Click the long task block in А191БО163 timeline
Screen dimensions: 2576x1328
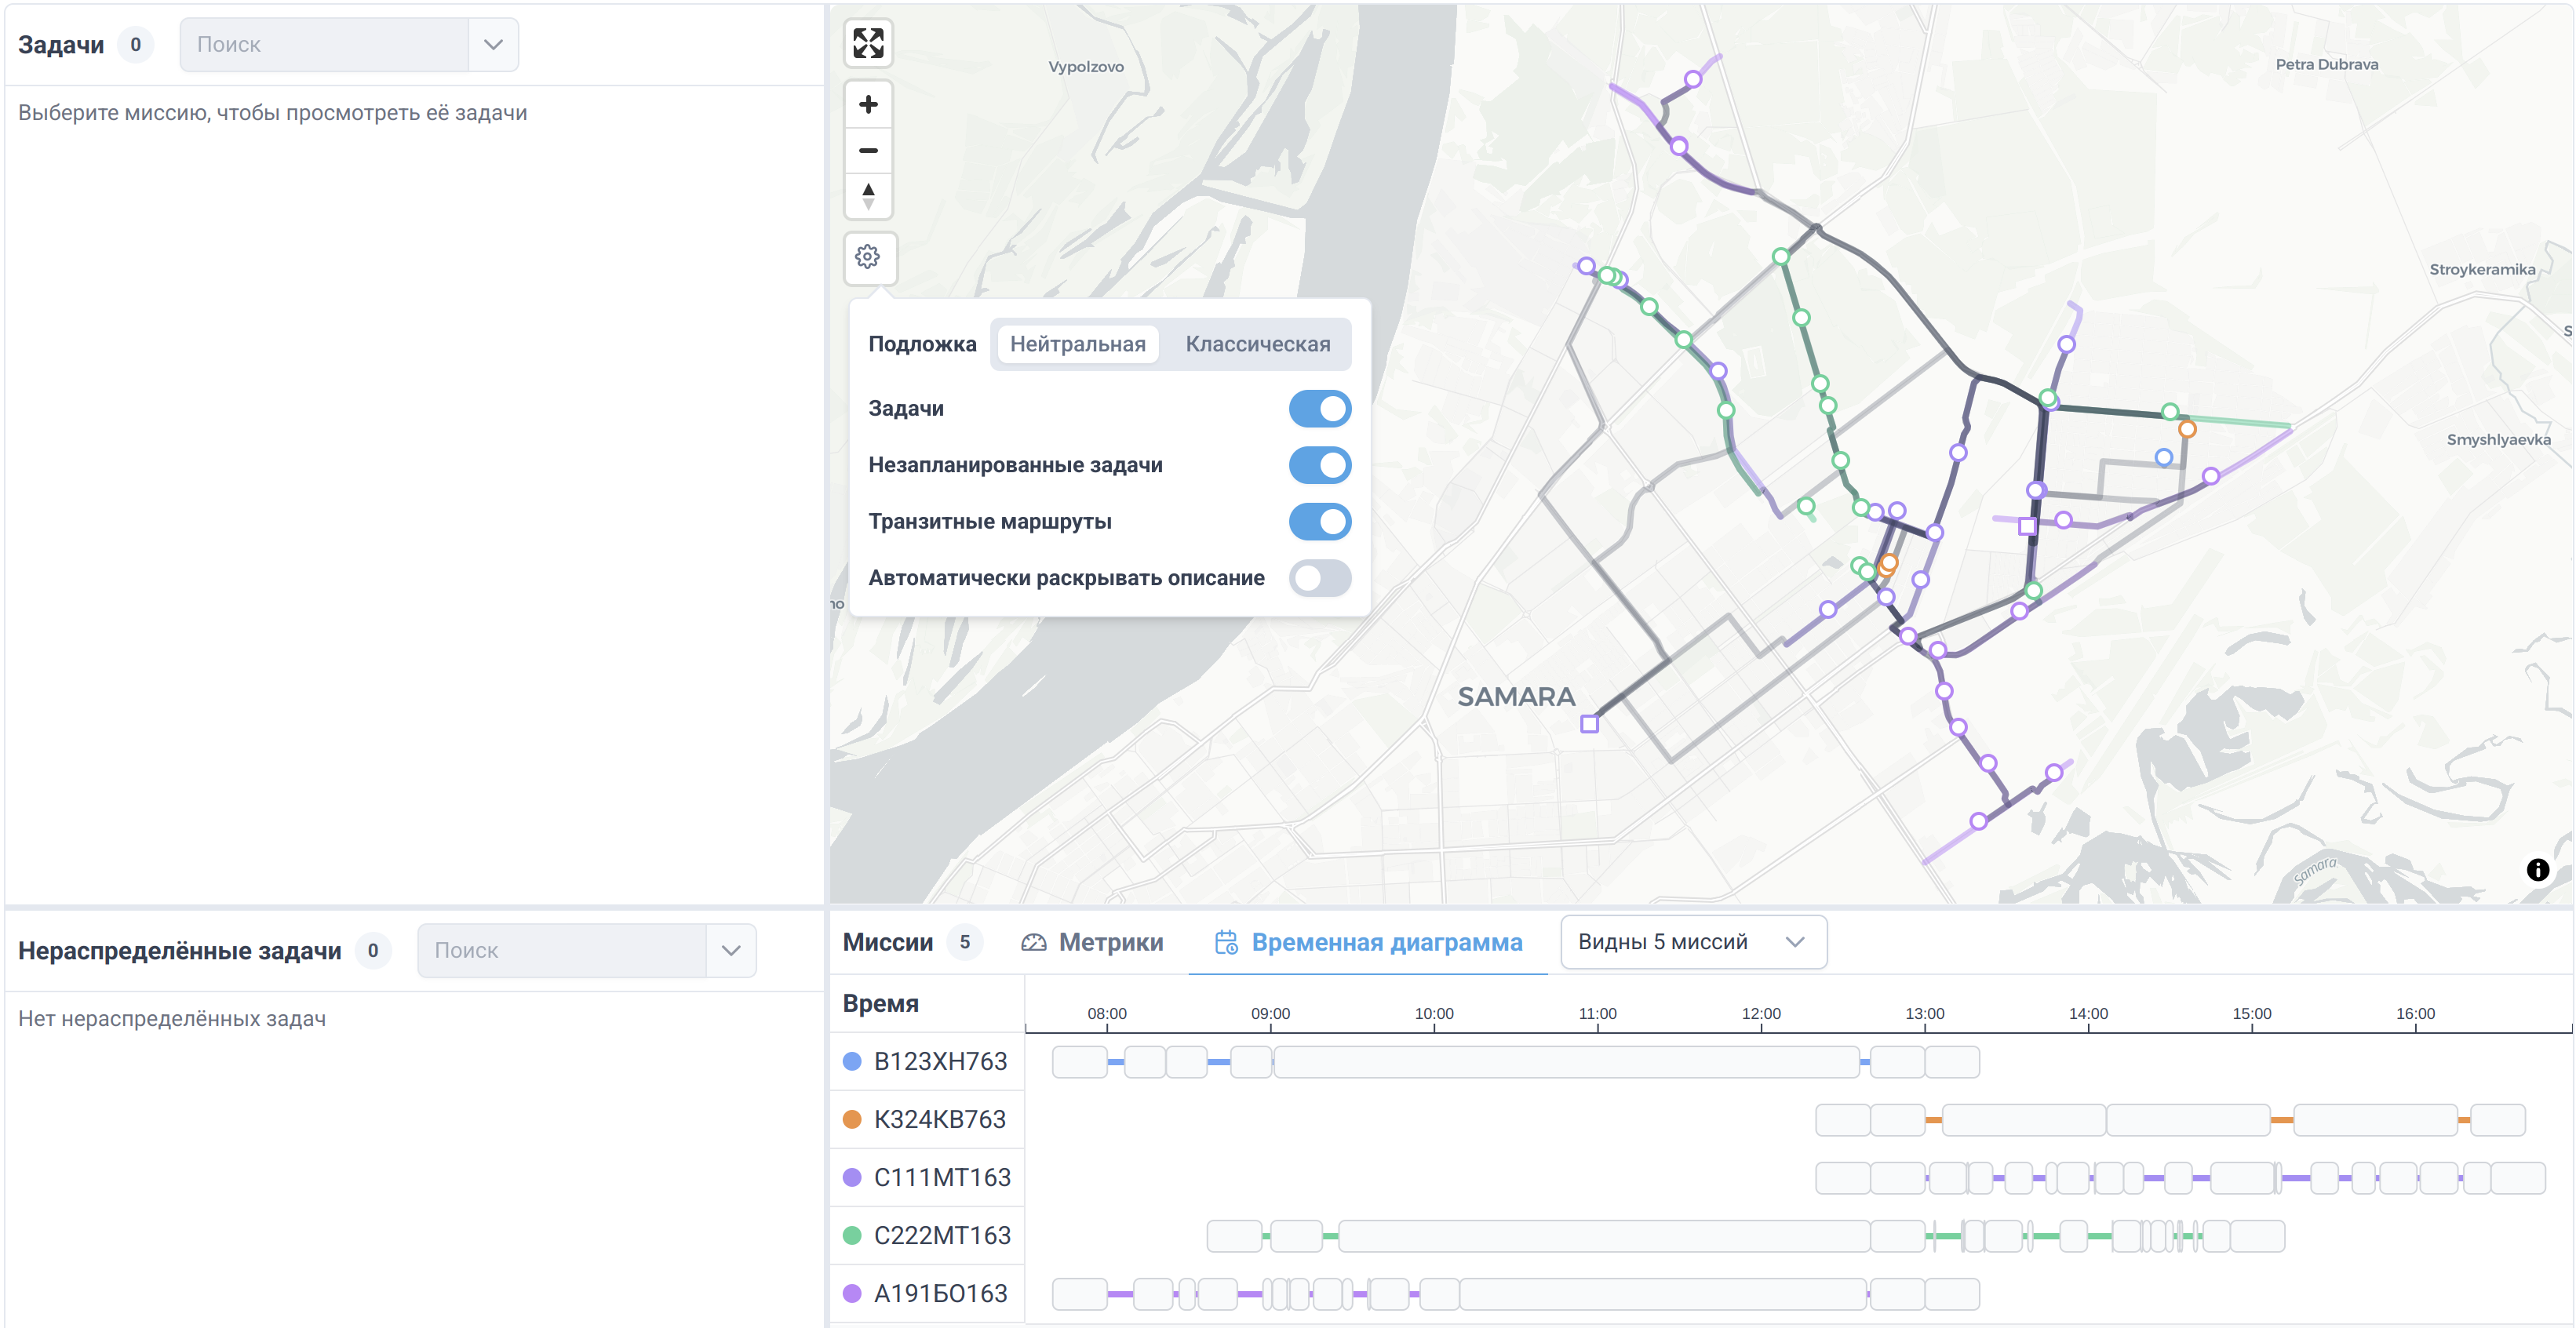[1663, 1294]
